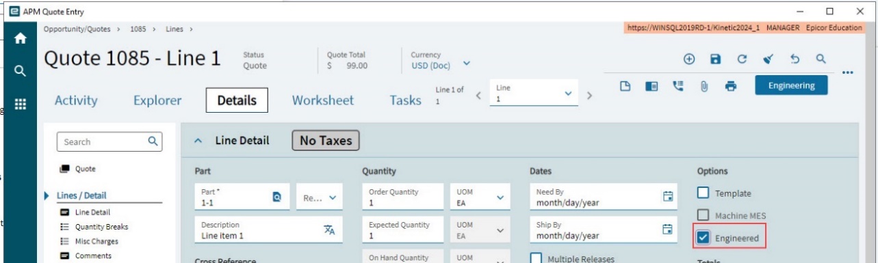The width and height of the screenshot is (878, 263).
Task: Click the New (plus circle) toolbar icon
Action: 689,59
